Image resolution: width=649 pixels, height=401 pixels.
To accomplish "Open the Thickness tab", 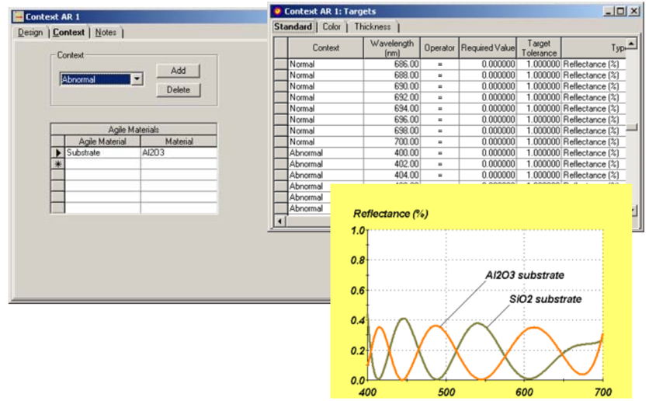I will tap(372, 26).
